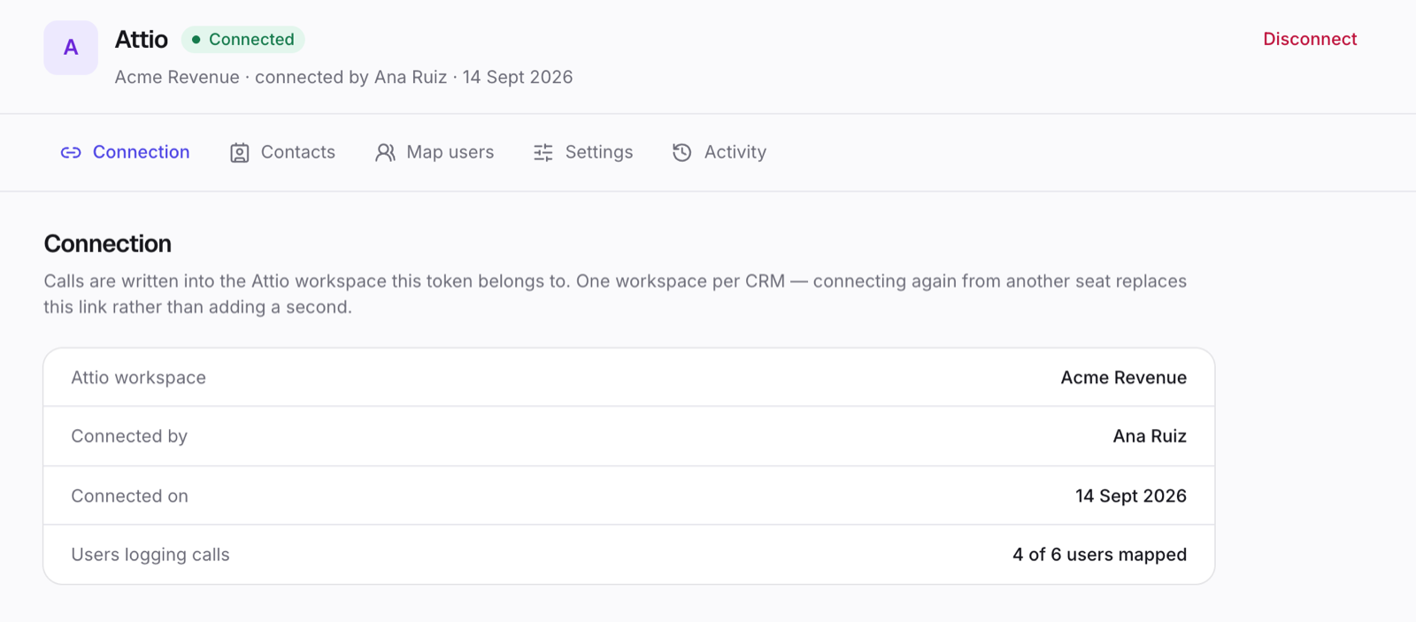Go to the Map users tab
This screenshot has width=1416, height=622.
pos(435,152)
